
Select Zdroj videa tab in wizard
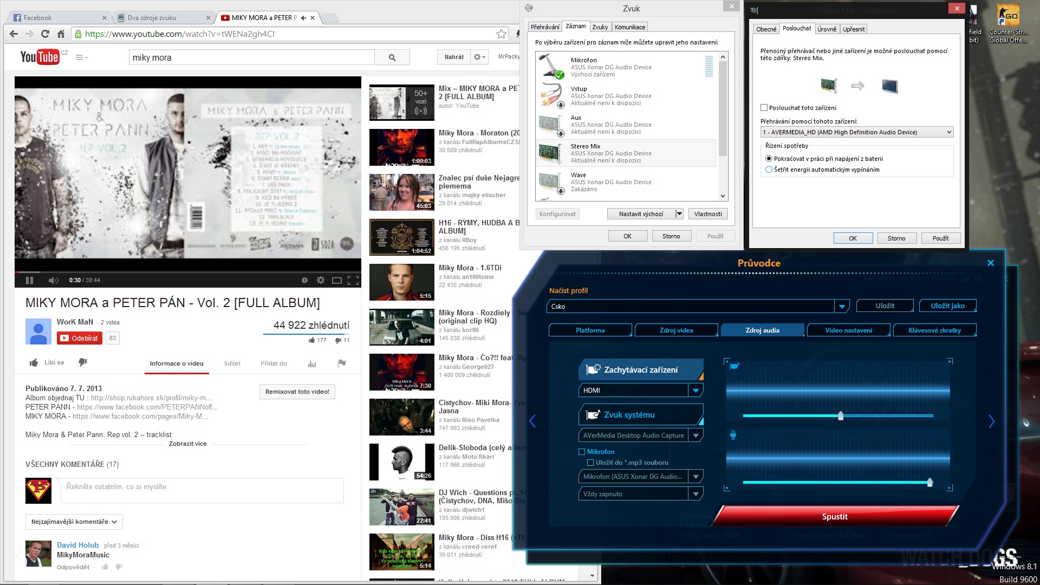click(677, 330)
